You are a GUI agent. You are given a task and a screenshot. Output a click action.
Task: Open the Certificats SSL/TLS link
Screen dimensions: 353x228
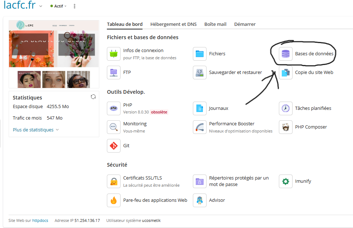click(142, 178)
